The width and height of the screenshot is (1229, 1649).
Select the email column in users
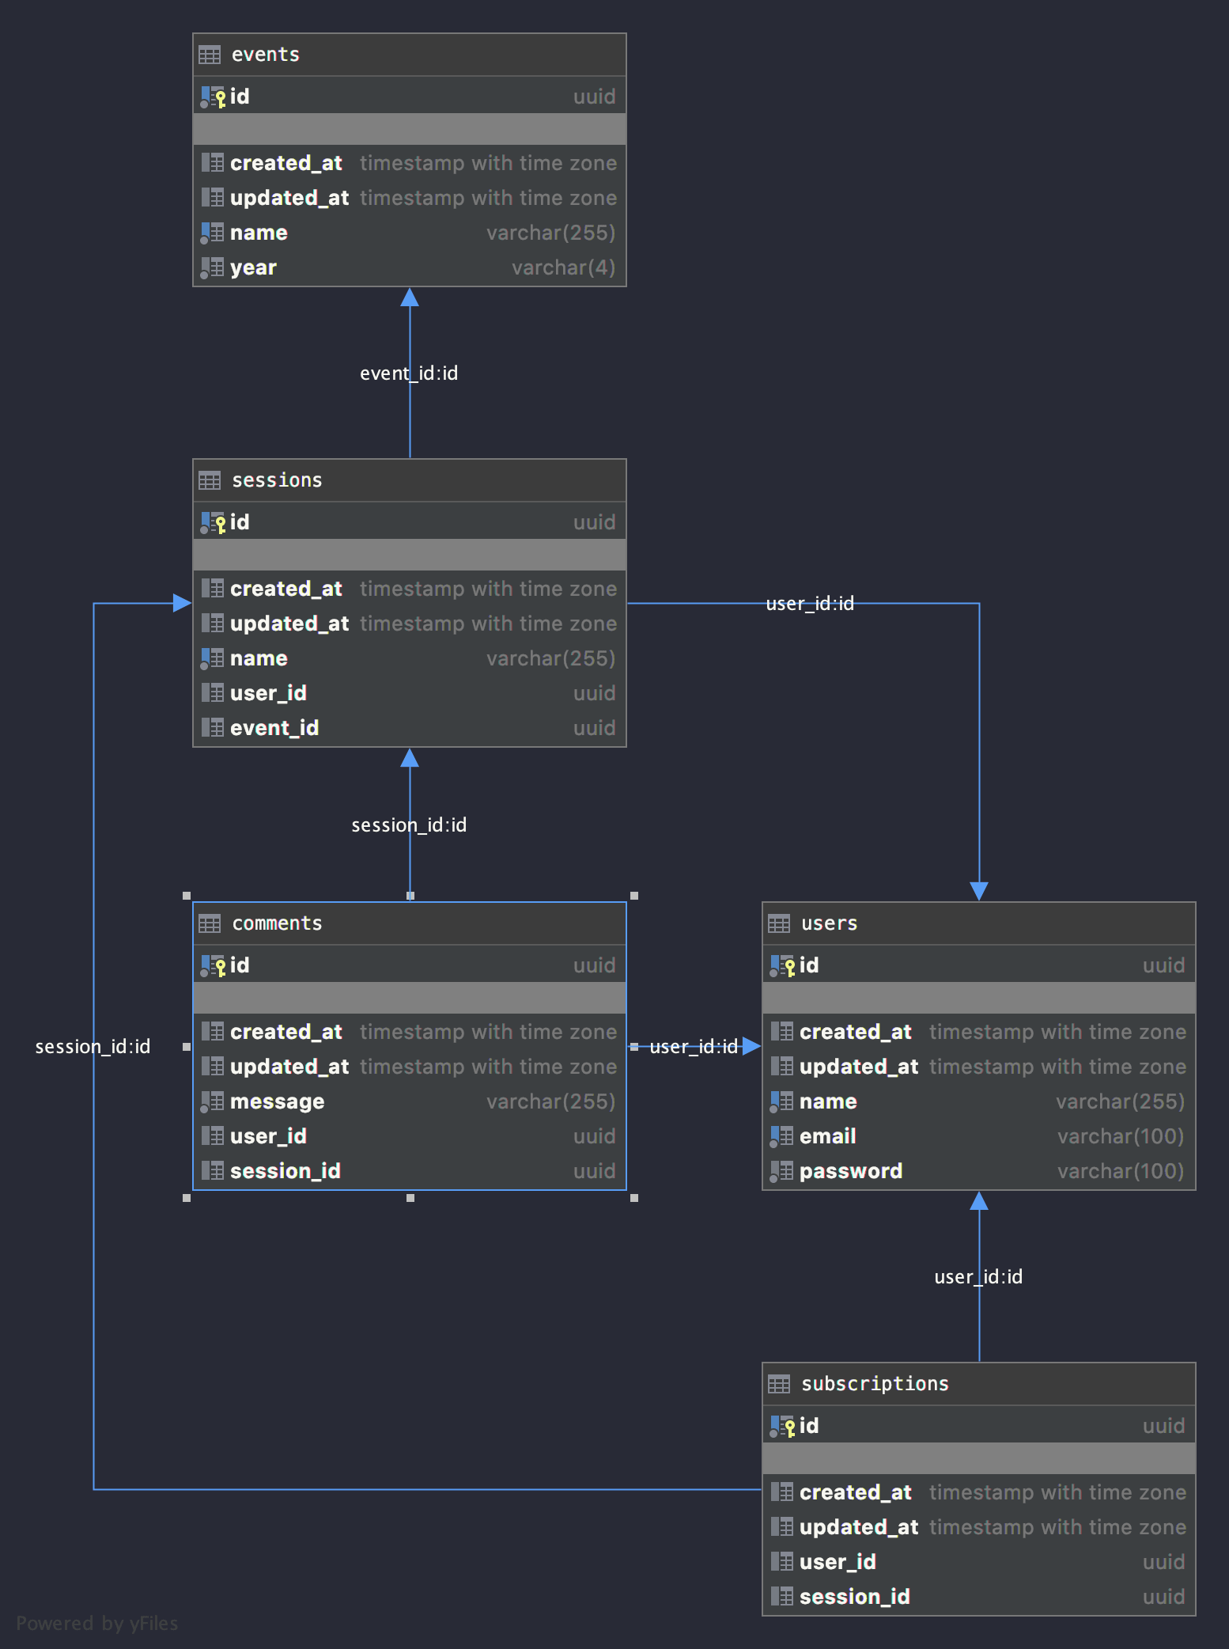pos(979,1136)
